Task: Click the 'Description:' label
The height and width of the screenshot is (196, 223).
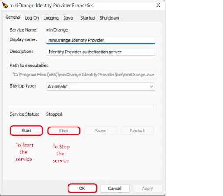Action: tap(21, 52)
